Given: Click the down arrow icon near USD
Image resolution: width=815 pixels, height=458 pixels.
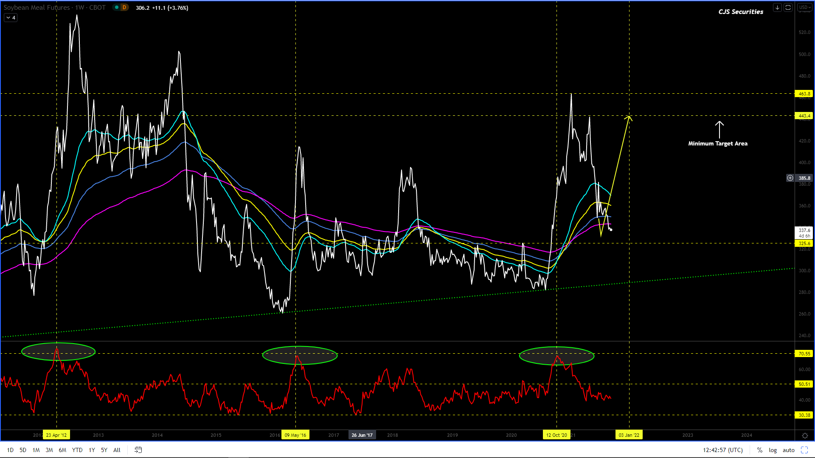Looking at the screenshot, I should (x=777, y=8).
